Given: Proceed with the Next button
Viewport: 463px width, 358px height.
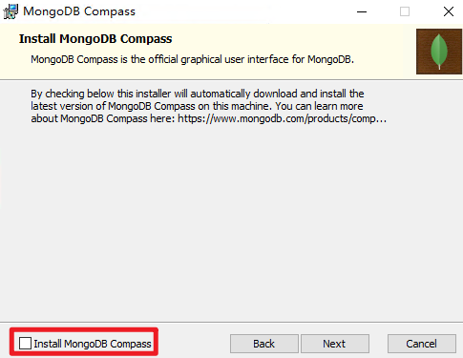Looking at the screenshot, I should [335, 344].
